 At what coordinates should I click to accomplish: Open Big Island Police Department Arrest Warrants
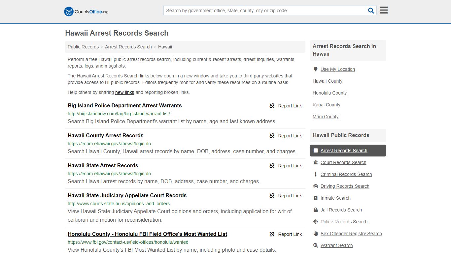pyautogui.click(x=124, y=105)
